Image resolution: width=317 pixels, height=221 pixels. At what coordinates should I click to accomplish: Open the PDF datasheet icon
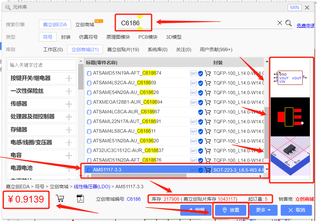pyautogui.click(x=80, y=199)
